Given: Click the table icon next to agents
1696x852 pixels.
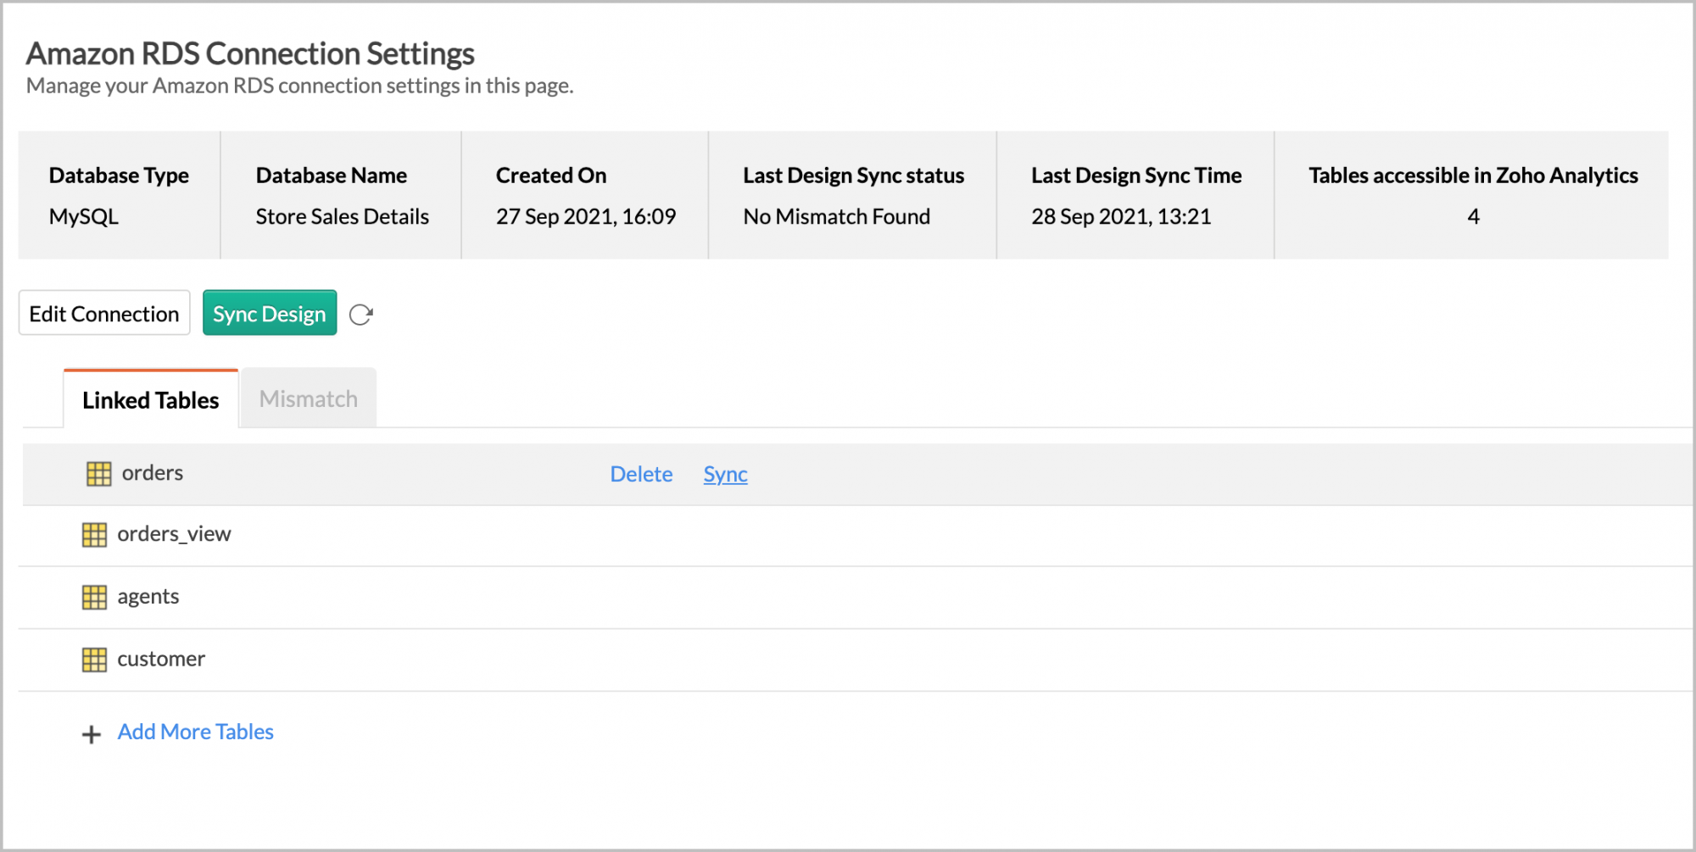Looking at the screenshot, I should tap(94, 598).
